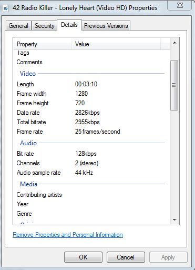Viewport: 195px width, 270px height.
Task: Click the 128kbps bit rate value
Action: click(x=86, y=154)
